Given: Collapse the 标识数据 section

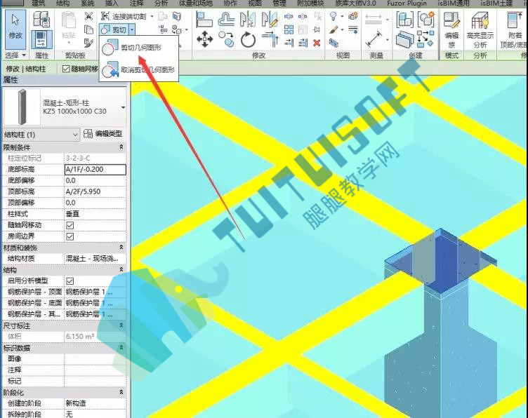Looking at the screenshot, I should (x=121, y=348).
